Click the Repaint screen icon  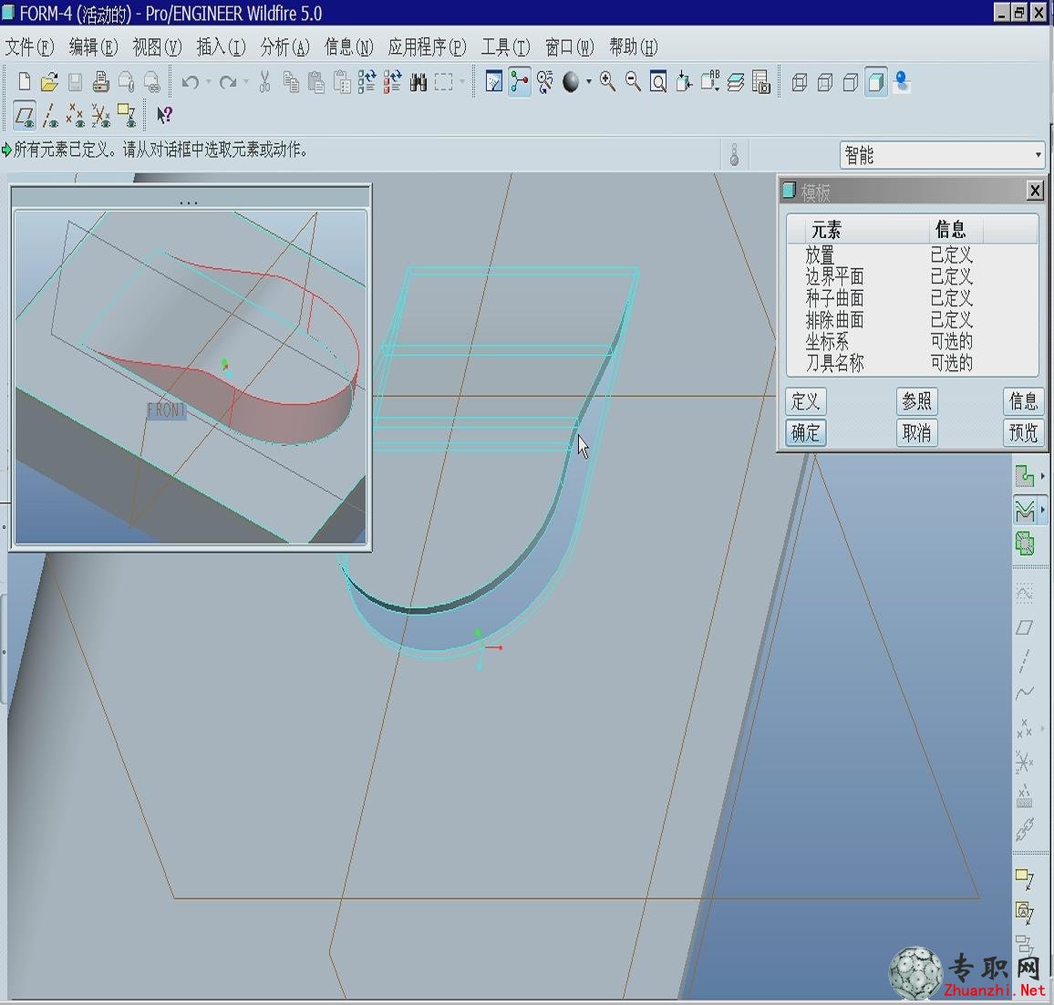pyautogui.click(x=494, y=82)
